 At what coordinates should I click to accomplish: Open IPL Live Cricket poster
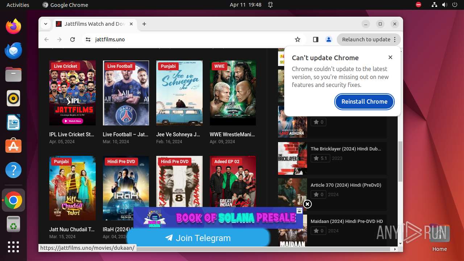click(x=72, y=93)
